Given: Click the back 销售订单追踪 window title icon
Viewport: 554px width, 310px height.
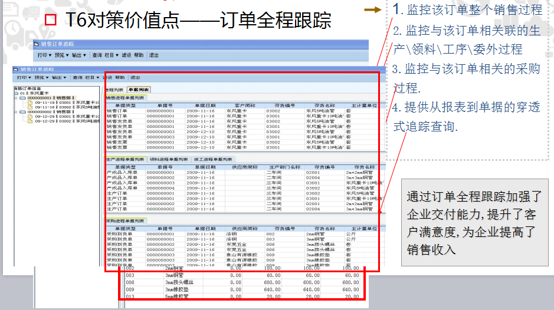Looking at the screenshot, I should click(36, 44).
